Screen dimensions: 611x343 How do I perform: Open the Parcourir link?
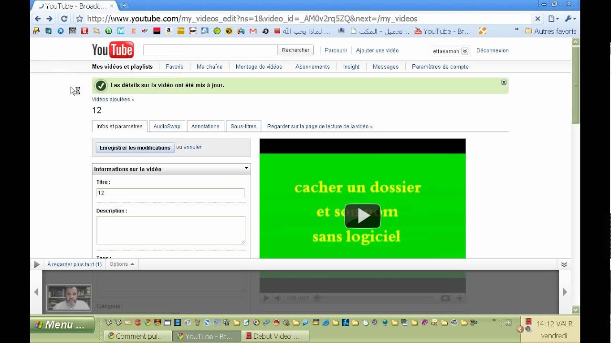(336, 50)
